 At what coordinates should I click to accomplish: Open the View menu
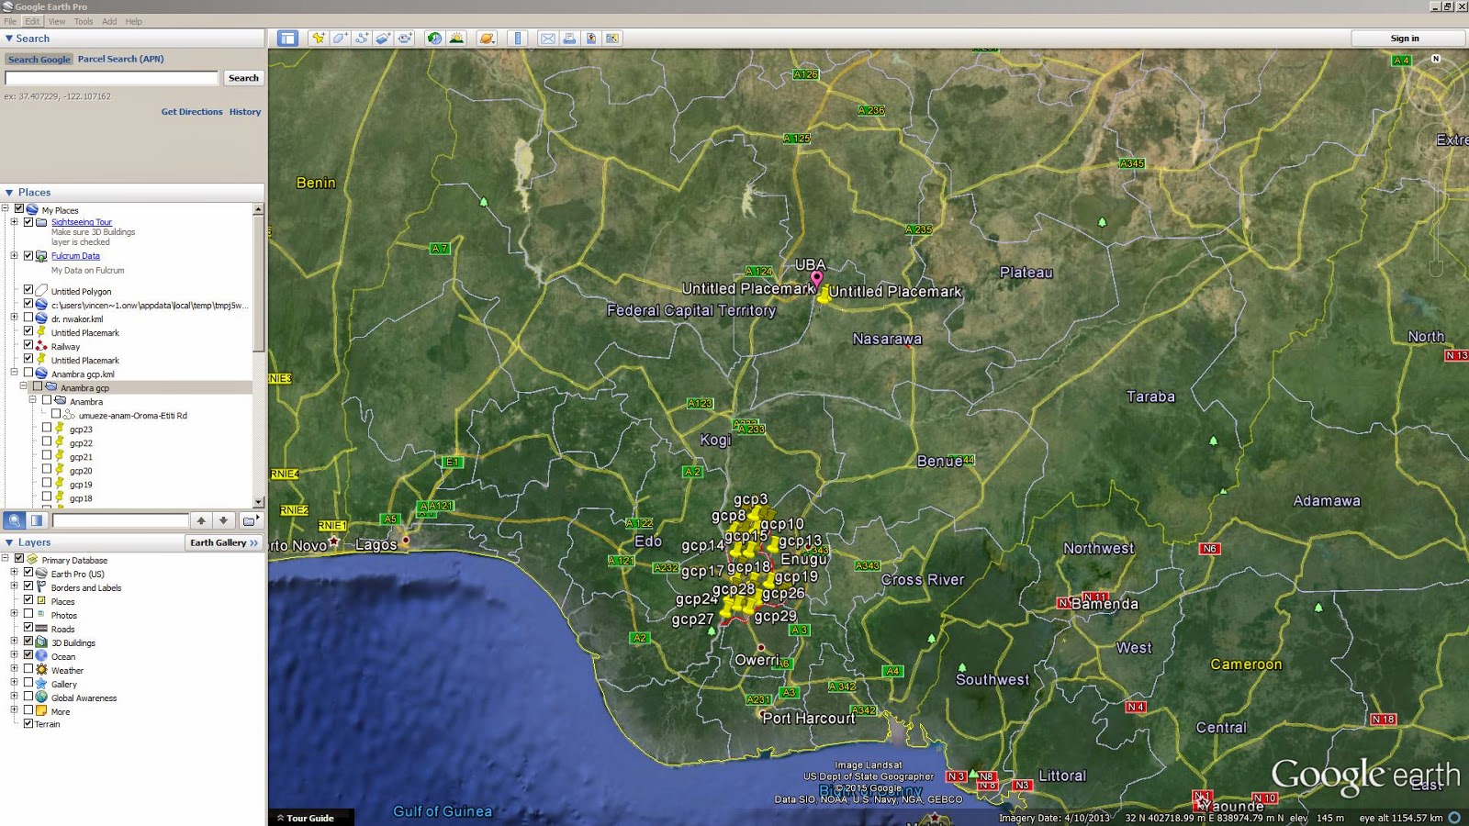click(x=57, y=21)
